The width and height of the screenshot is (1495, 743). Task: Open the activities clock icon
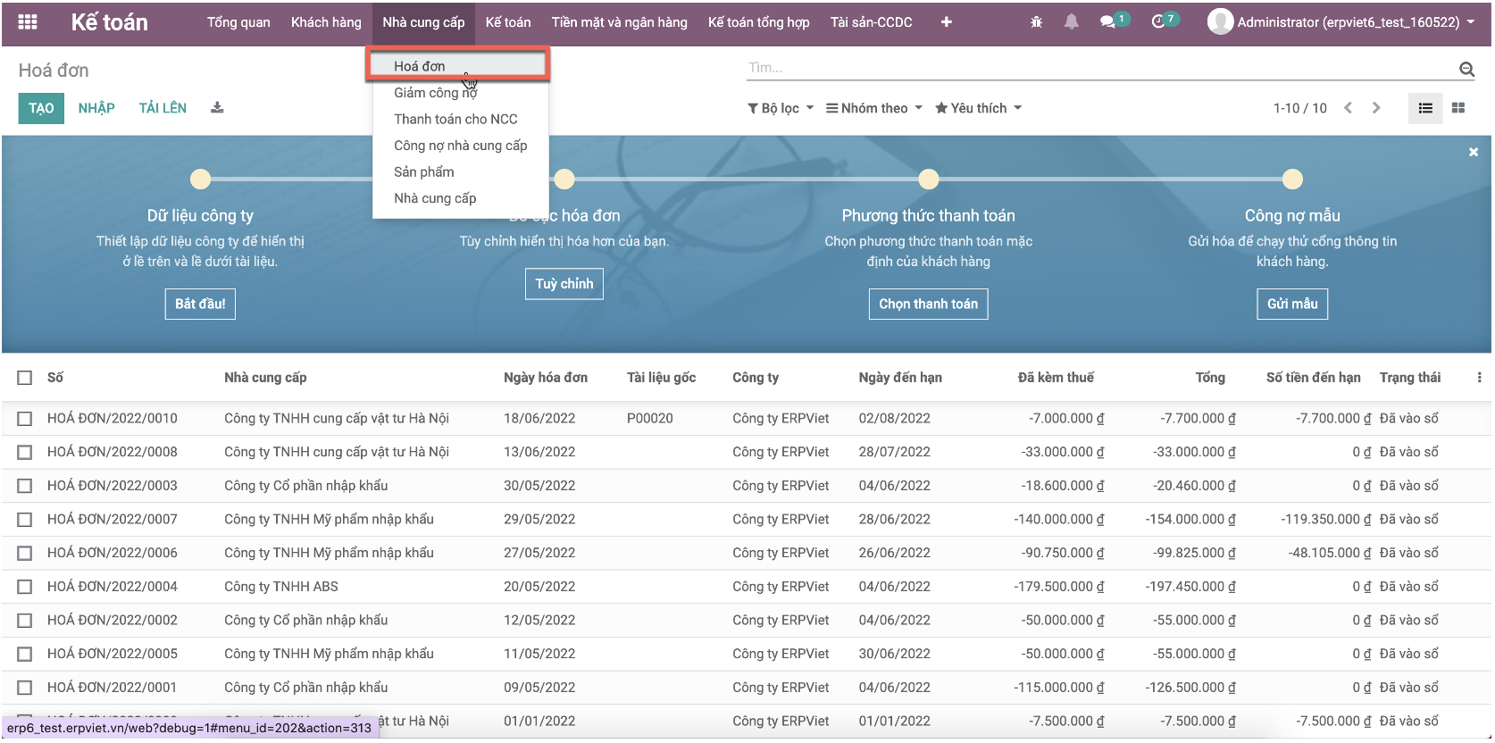(x=1158, y=22)
